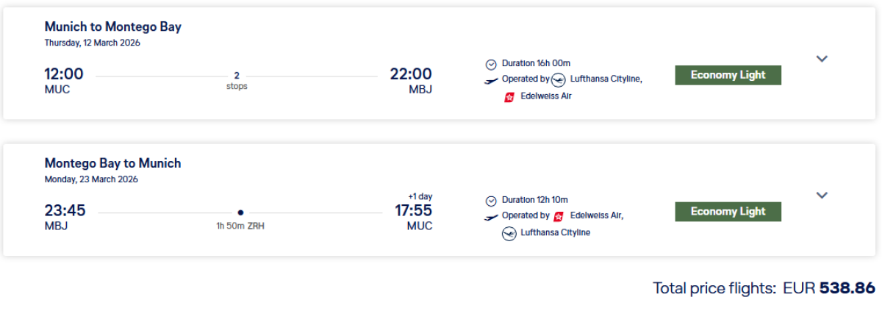882x336 pixels.
Task: Expand the Munich to Montego Bay flight details
Action: (822, 59)
